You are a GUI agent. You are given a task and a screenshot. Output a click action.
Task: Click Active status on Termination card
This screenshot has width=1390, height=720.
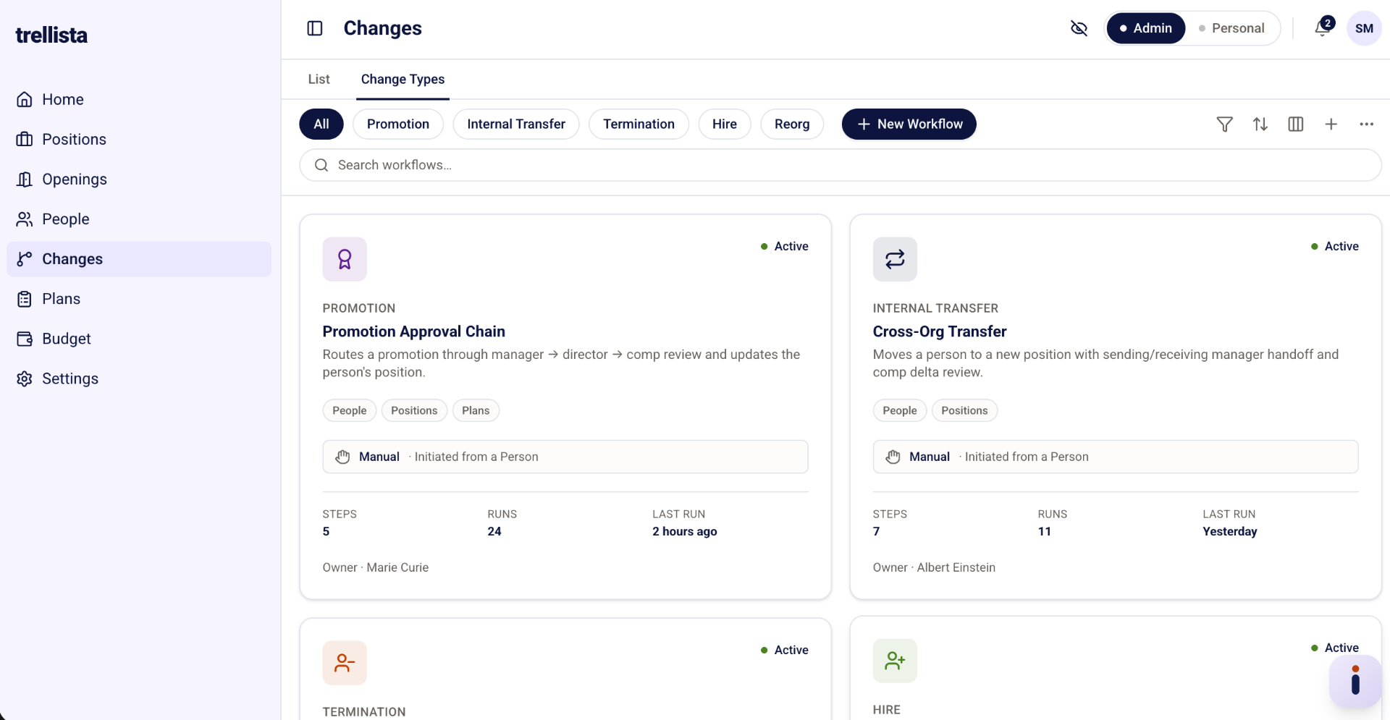785,651
